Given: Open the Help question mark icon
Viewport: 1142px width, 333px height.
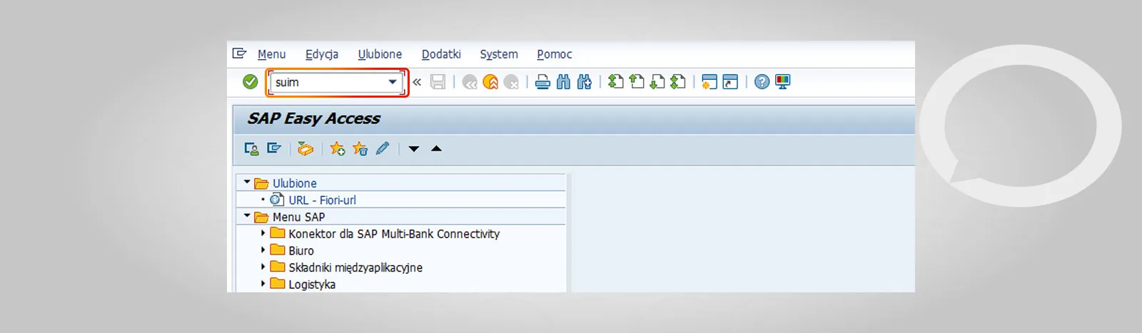Looking at the screenshot, I should [762, 83].
